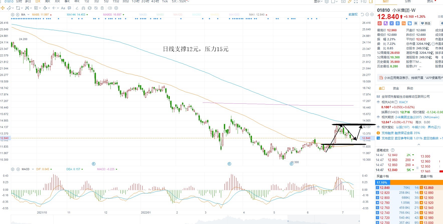Click bid level 1 price 12.840
The image size is (443, 224).
click(x=385, y=188)
